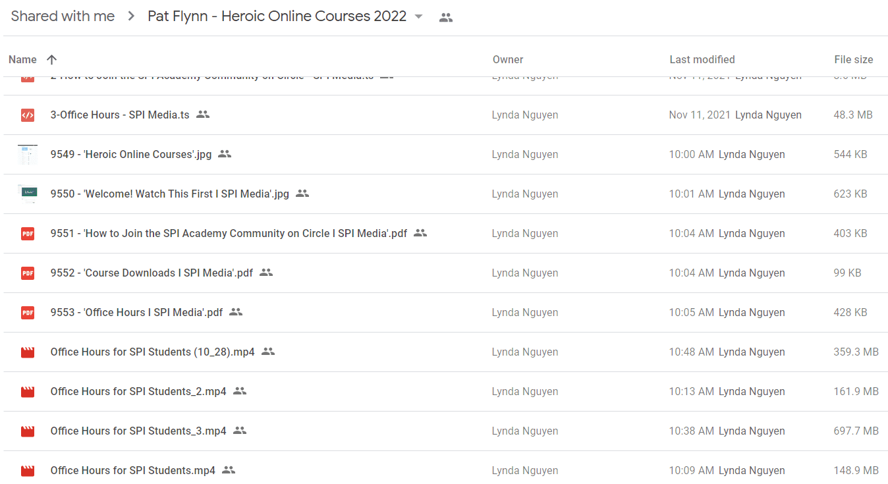Click shared icon next to 3-Office Hours file
The image size is (888, 484).
tap(203, 115)
